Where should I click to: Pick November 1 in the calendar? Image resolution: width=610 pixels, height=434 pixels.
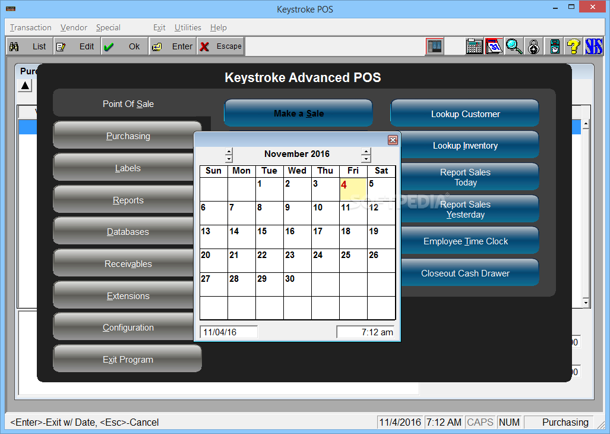point(269,189)
